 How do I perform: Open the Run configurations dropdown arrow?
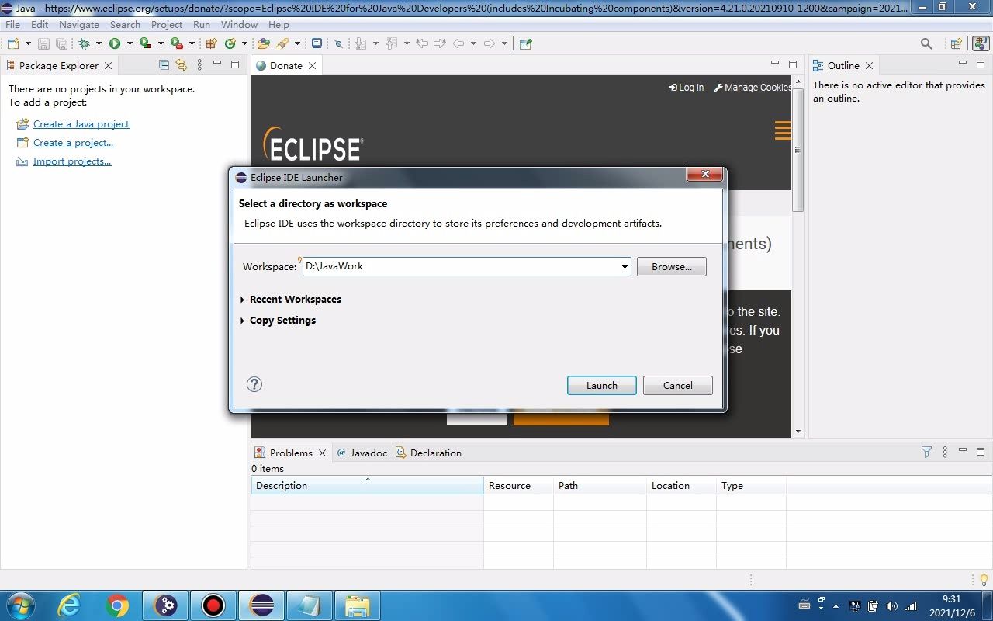click(130, 43)
